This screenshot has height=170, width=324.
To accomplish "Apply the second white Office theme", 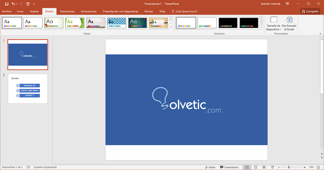I will 33,23.
